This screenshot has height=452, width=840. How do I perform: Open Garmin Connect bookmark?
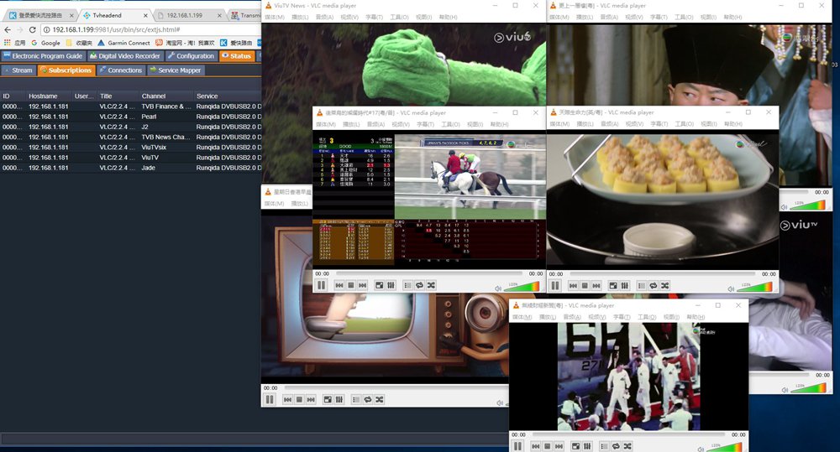point(123,43)
